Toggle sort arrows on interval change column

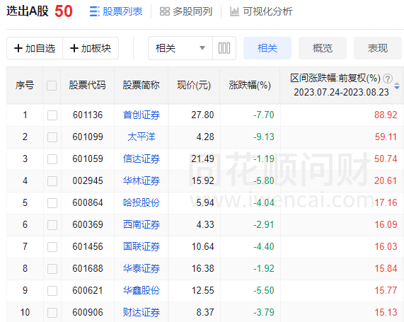coord(397,86)
